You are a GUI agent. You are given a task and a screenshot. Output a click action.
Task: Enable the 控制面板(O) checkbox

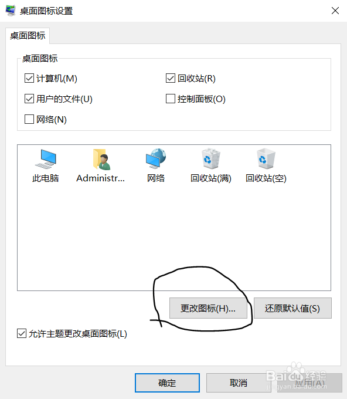point(171,99)
